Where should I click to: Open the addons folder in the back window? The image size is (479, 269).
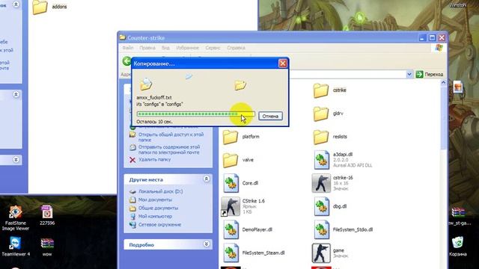tap(40, 7)
